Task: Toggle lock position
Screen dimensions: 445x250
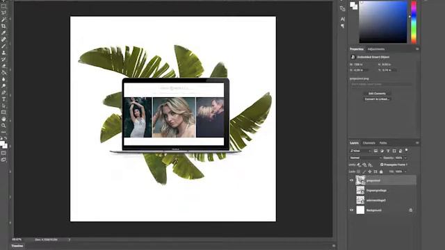Action: pyautogui.click(x=370, y=172)
